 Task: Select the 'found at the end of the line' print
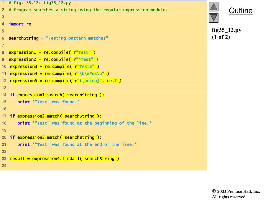pyautogui.click(x=77, y=144)
